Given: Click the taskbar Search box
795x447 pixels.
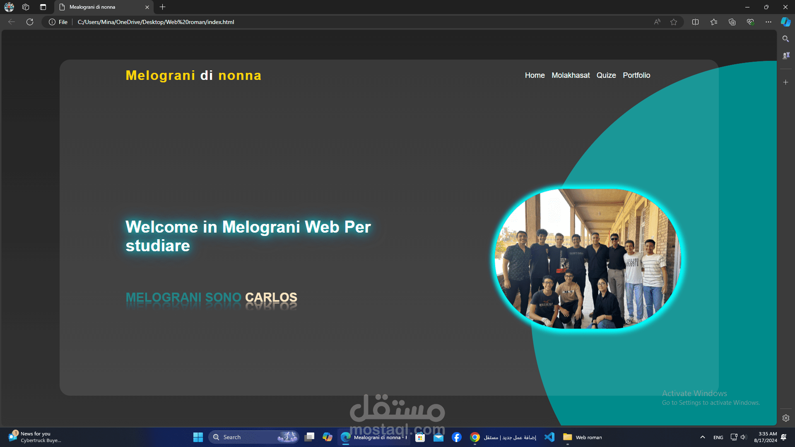Looking at the screenshot, I should tap(253, 437).
